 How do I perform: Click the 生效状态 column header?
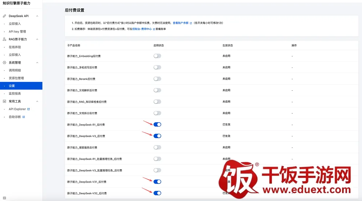228,46
